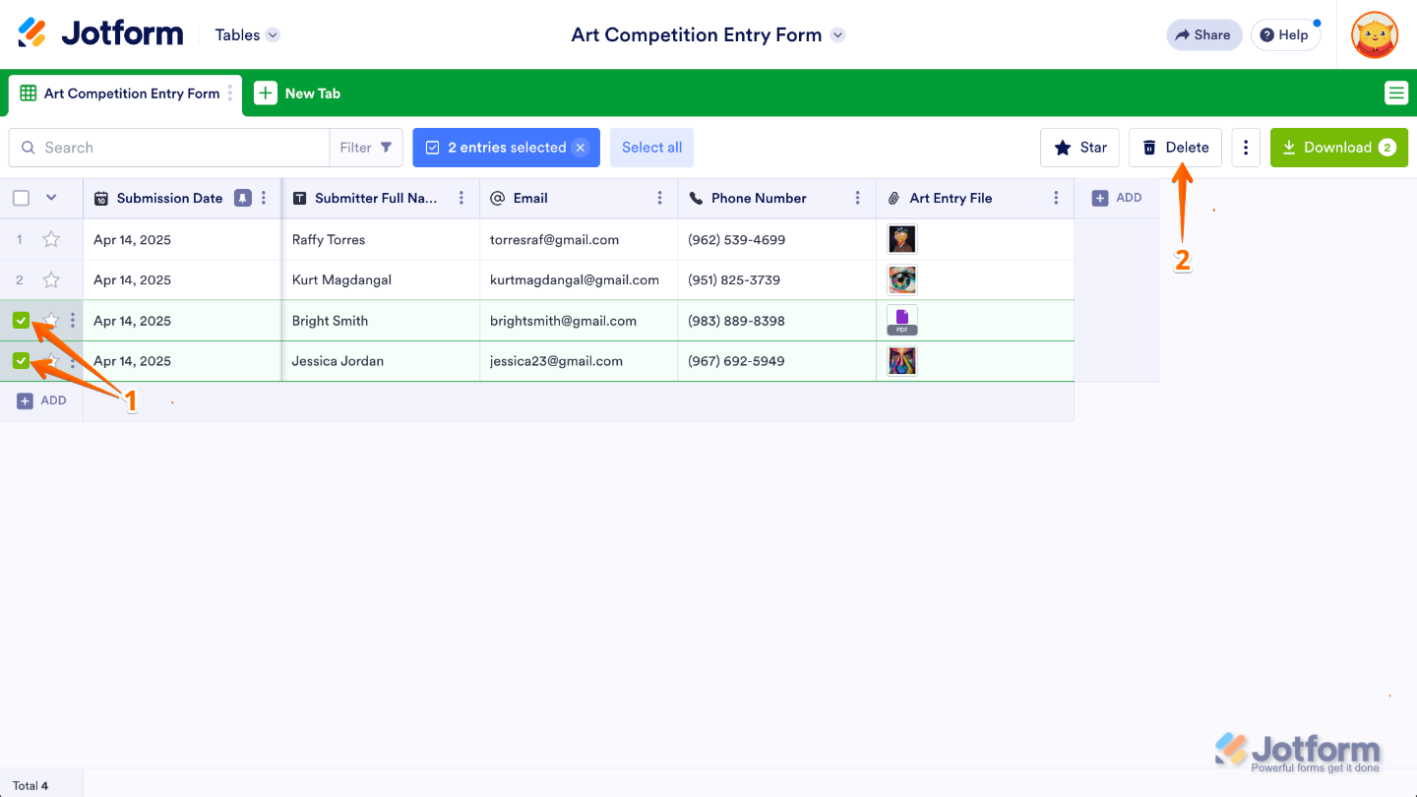Click the star icon on Kurt Magdangal's row

coord(51,280)
